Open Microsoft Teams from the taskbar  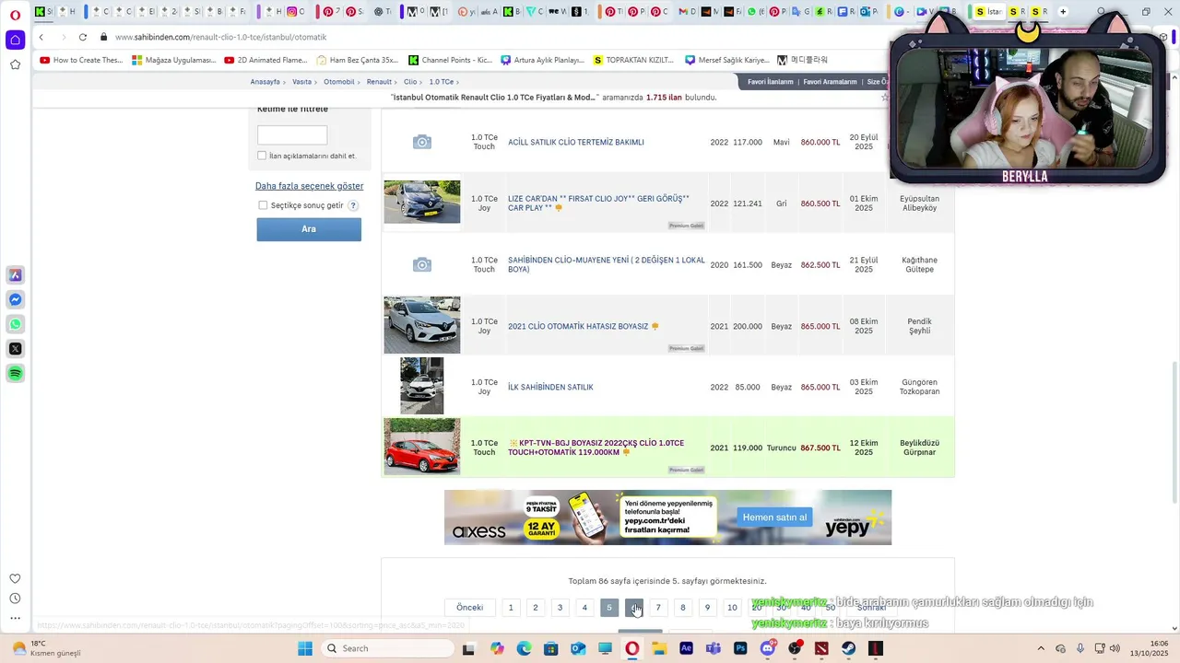click(713, 648)
